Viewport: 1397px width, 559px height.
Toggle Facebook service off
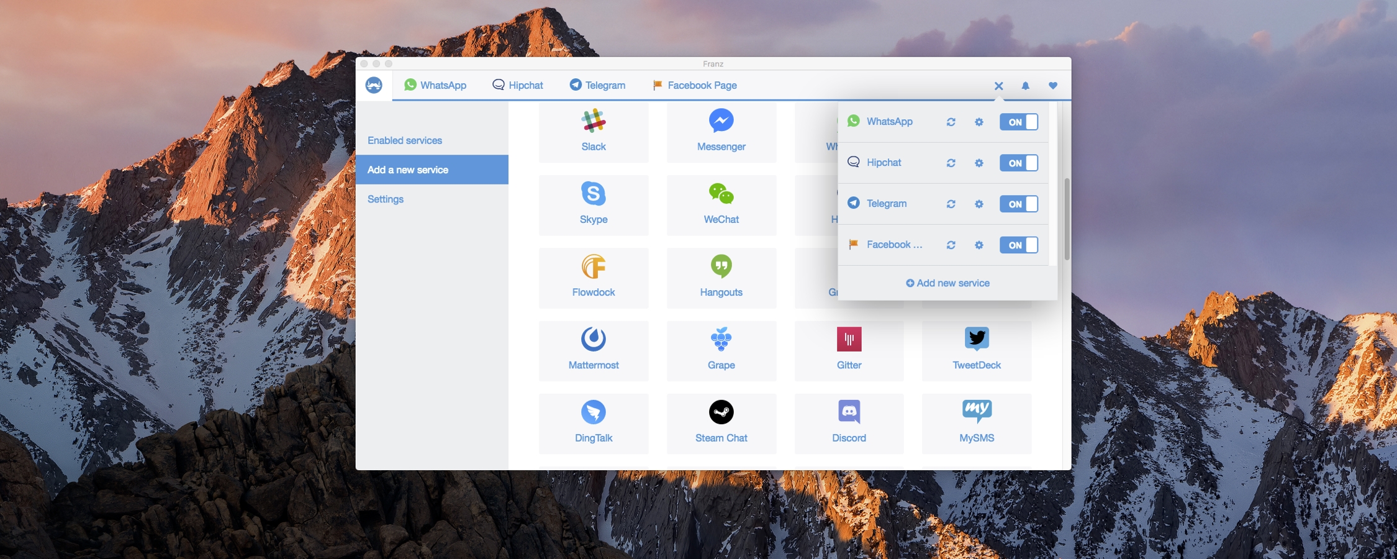point(1018,245)
